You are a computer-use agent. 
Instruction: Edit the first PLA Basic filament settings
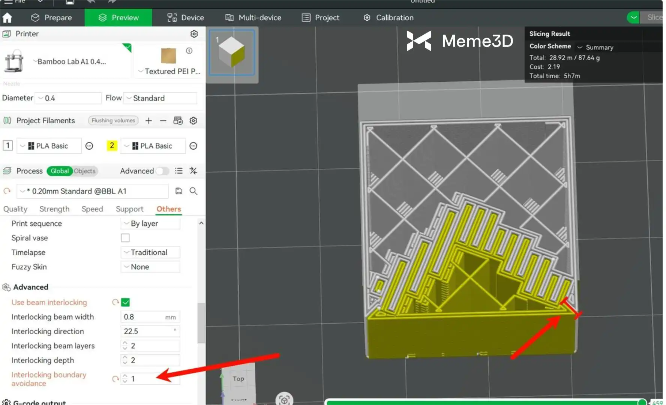coord(89,146)
